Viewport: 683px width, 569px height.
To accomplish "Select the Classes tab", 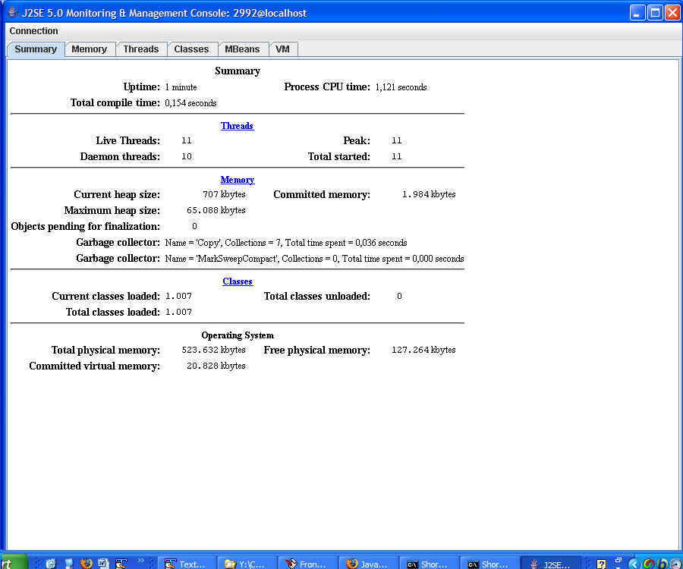I will click(191, 49).
